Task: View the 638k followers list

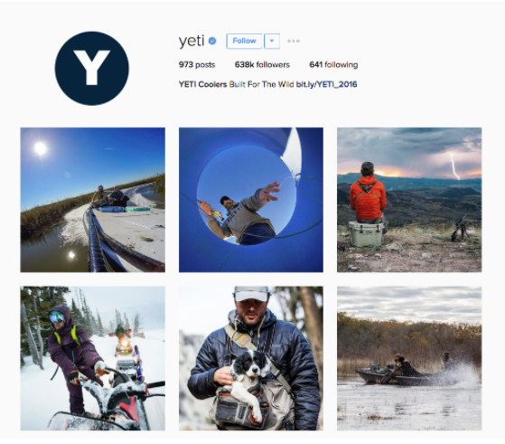Action: [x=262, y=65]
